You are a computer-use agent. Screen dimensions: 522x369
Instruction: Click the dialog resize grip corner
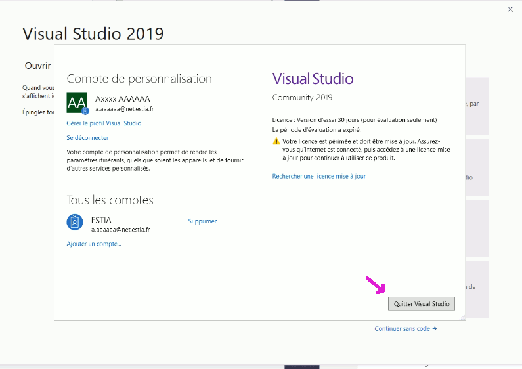(x=462, y=318)
